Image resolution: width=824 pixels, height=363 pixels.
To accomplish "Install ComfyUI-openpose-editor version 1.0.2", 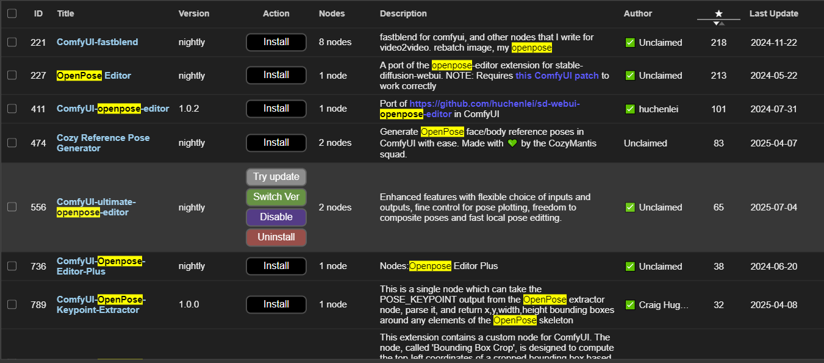I will [276, 109].
